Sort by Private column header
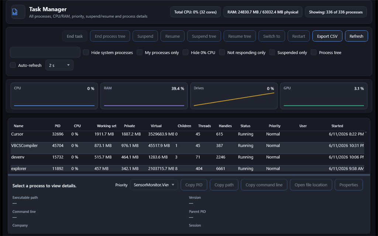This screenshot has width=378, height=236. [x=130, y=126]
